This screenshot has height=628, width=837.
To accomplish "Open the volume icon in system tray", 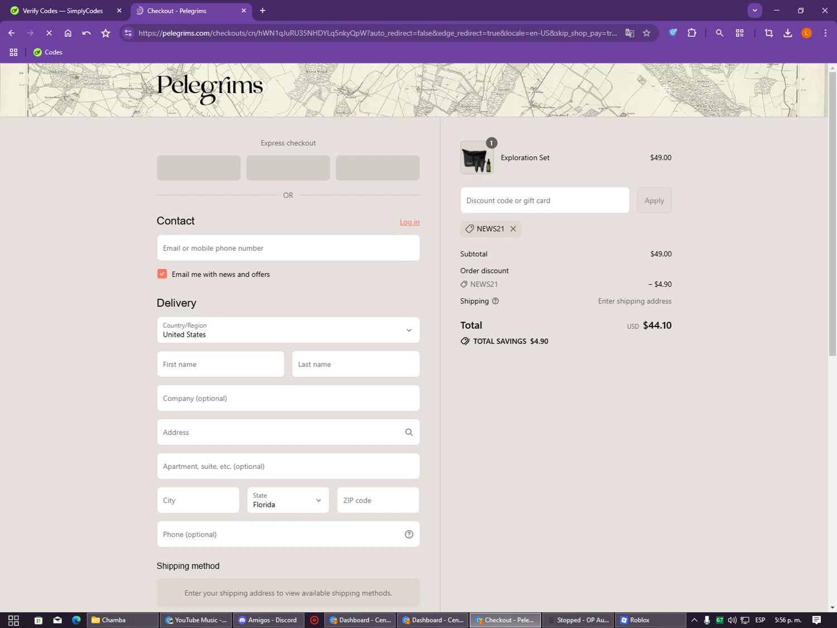I will (x=732, y=620).
